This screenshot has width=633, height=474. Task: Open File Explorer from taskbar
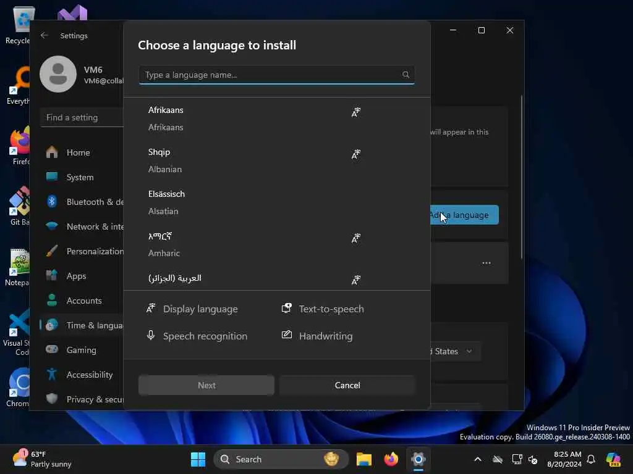coord(363,459)
